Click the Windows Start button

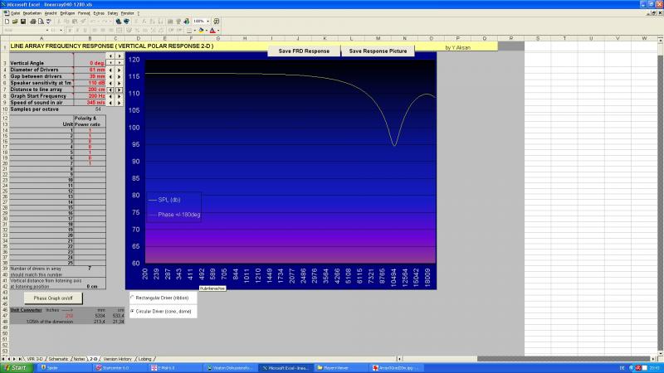click(x=14, y=366)
